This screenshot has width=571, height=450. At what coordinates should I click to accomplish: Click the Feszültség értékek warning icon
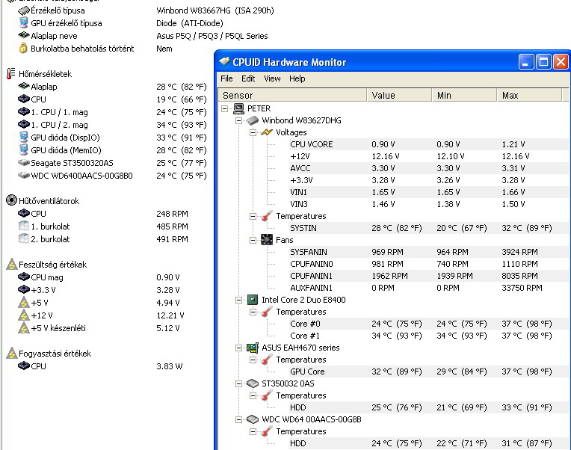12,264
